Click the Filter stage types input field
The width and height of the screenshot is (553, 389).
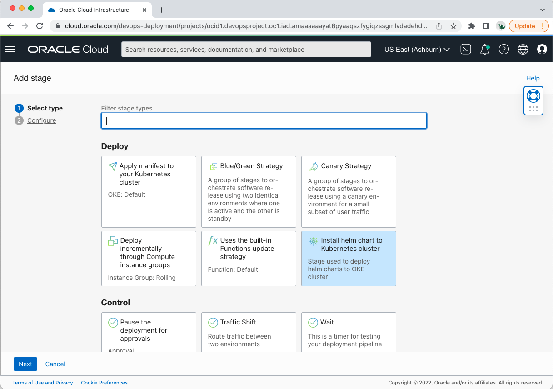(x=264, y=120)
